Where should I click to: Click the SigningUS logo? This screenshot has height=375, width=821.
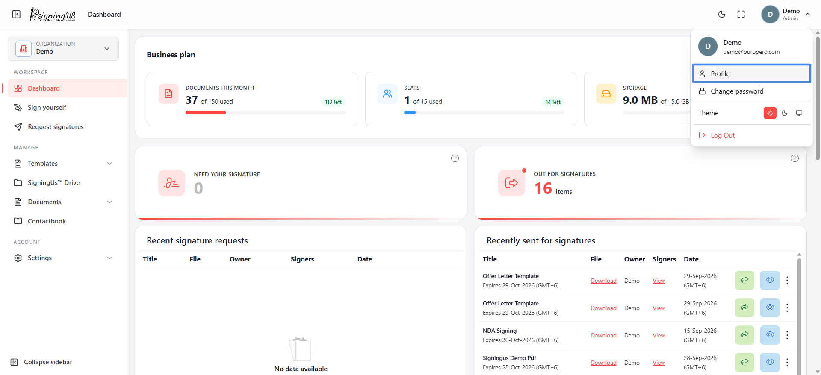point(52,15)
